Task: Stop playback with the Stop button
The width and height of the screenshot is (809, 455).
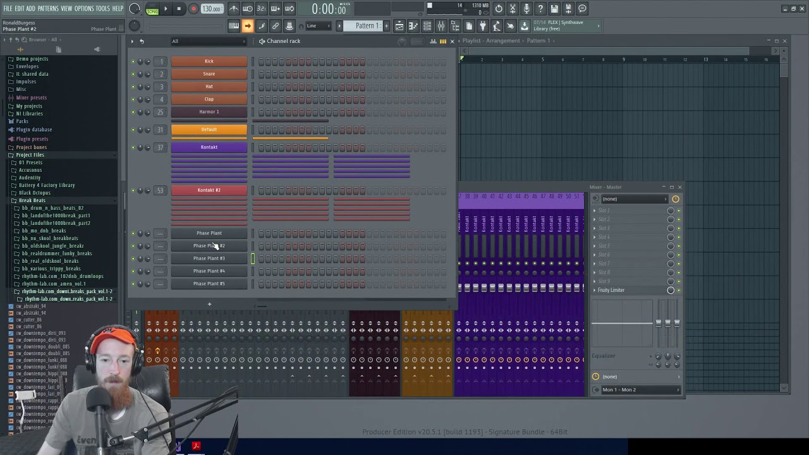Action: pos(179,9)
